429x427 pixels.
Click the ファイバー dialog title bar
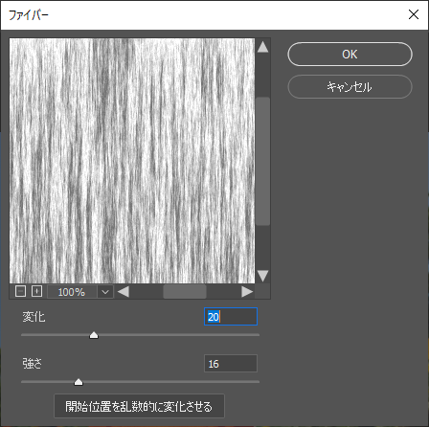tap(204, 15)
